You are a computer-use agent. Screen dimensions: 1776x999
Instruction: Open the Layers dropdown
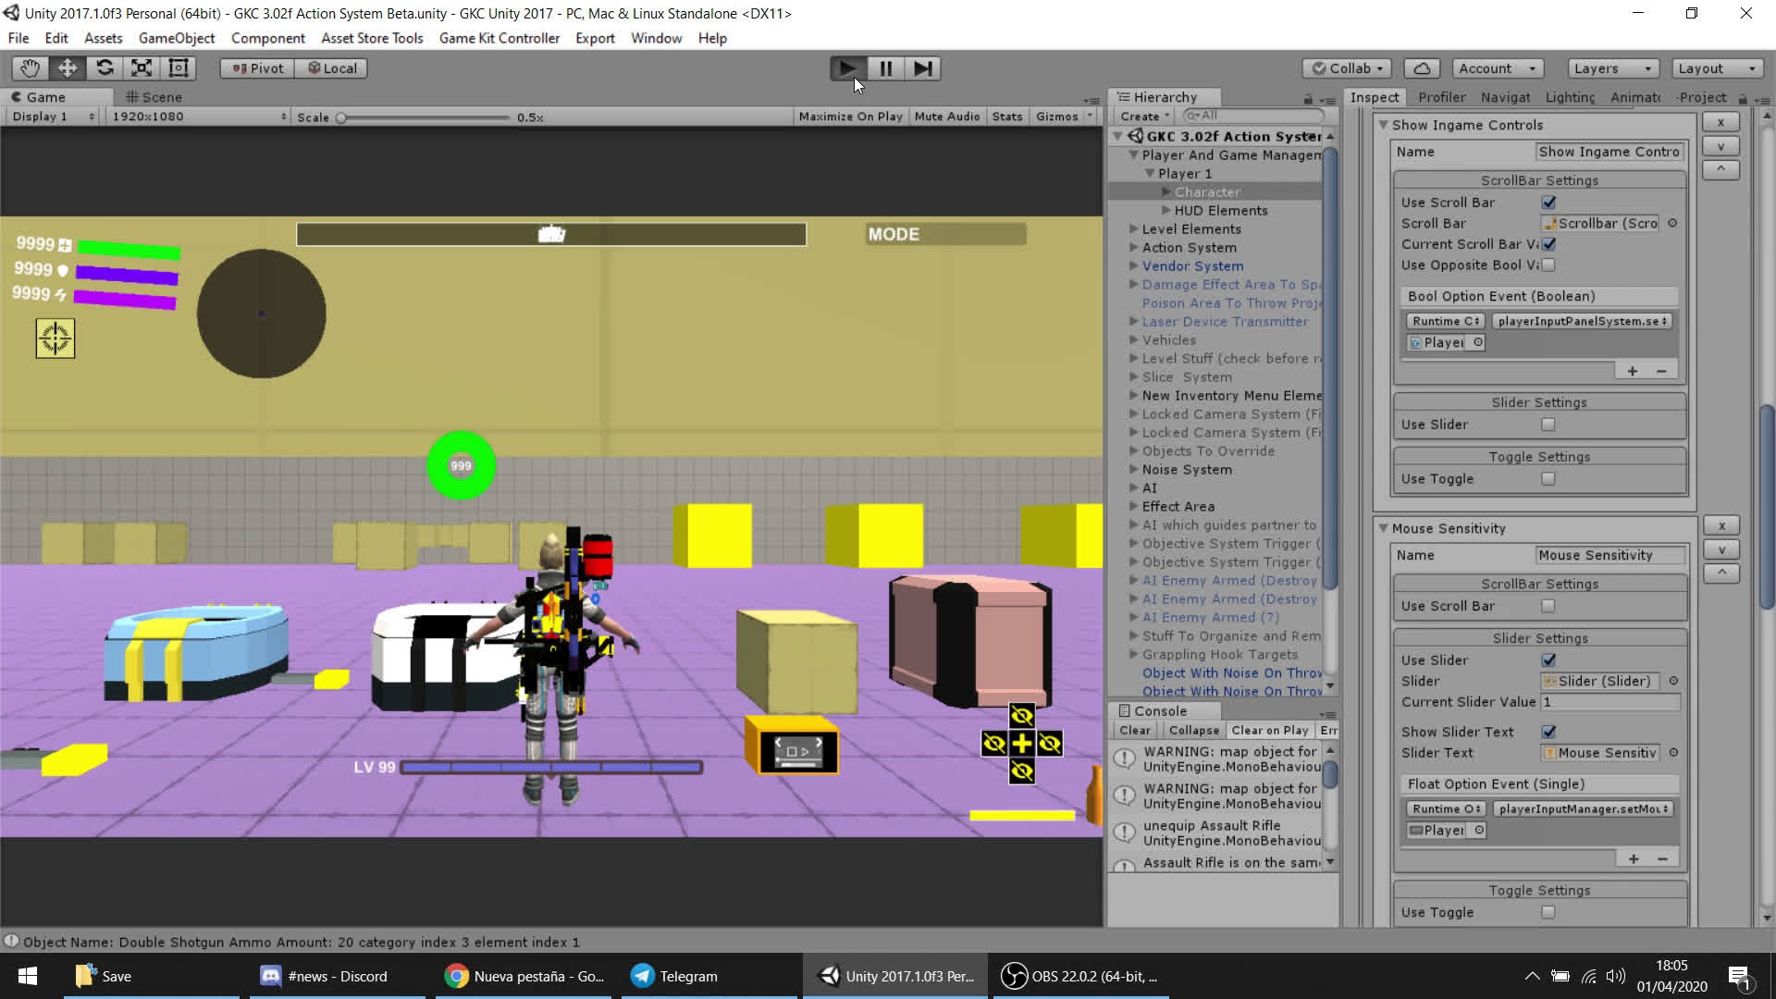(1612, 68)
